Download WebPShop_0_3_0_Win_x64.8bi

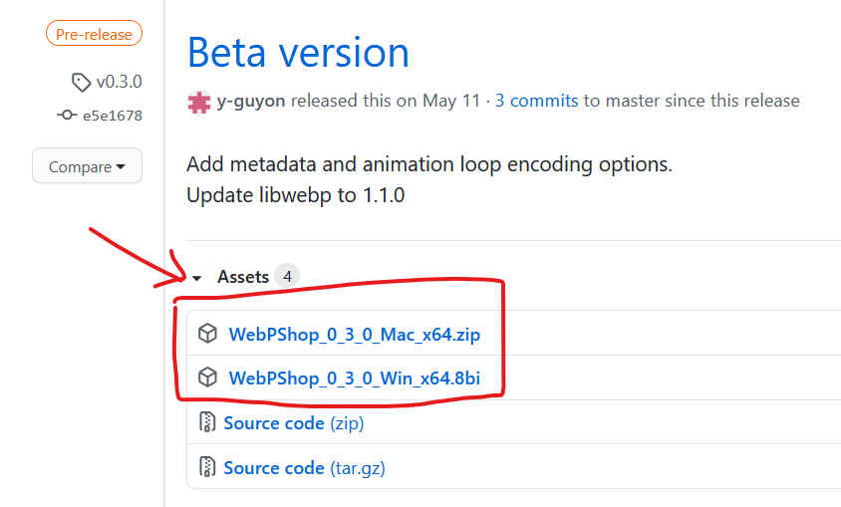tap(355, 379)
